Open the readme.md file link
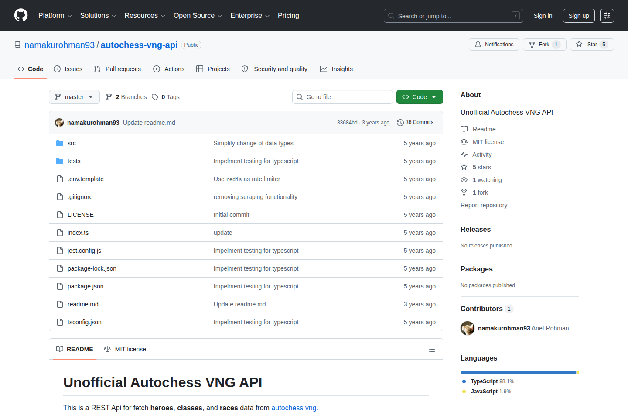The width and height of the screenshot is (628, 419). pyautogui.click(x=83, y=304)
